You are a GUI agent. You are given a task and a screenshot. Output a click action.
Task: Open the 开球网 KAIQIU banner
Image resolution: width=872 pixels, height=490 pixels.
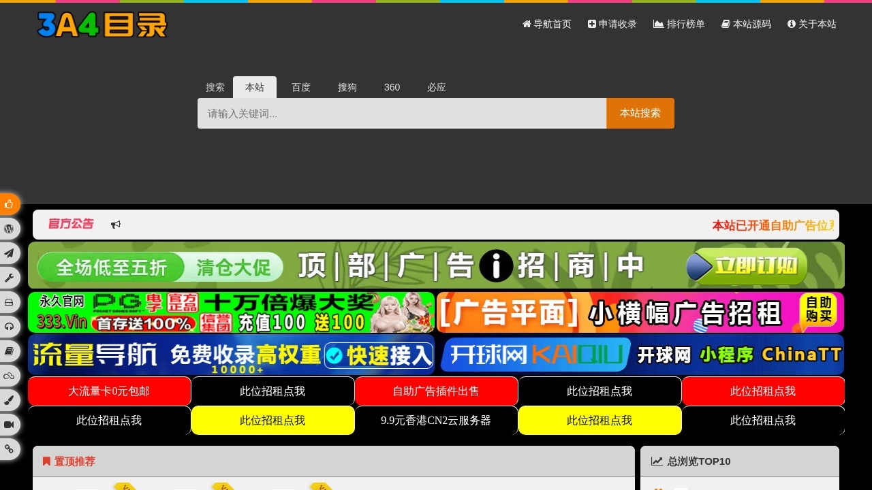[x=640, y=355]
